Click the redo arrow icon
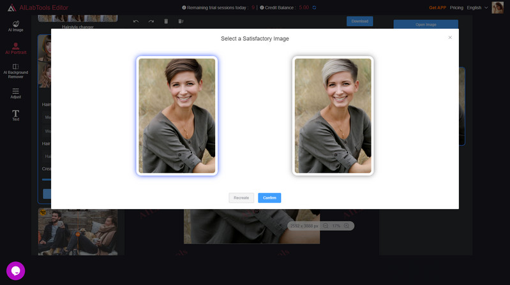The image size is (510, 285). click(x=151, y=22)
